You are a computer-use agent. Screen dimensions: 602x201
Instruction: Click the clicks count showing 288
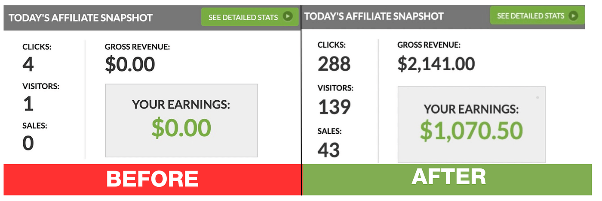[x=334, y=65]
